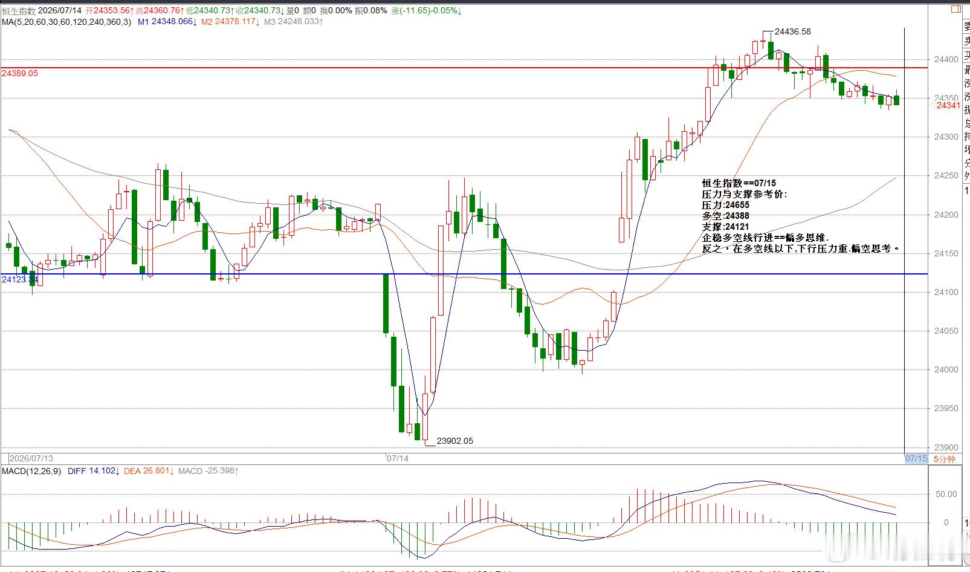Click the 23902.05 low price marker

(455, 441)
